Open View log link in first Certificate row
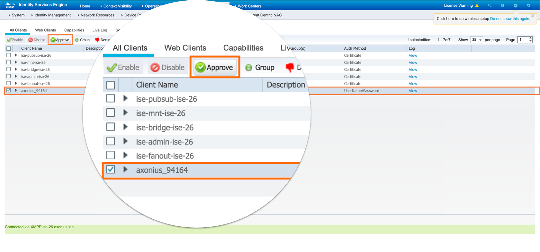 [x=413, y=55]
